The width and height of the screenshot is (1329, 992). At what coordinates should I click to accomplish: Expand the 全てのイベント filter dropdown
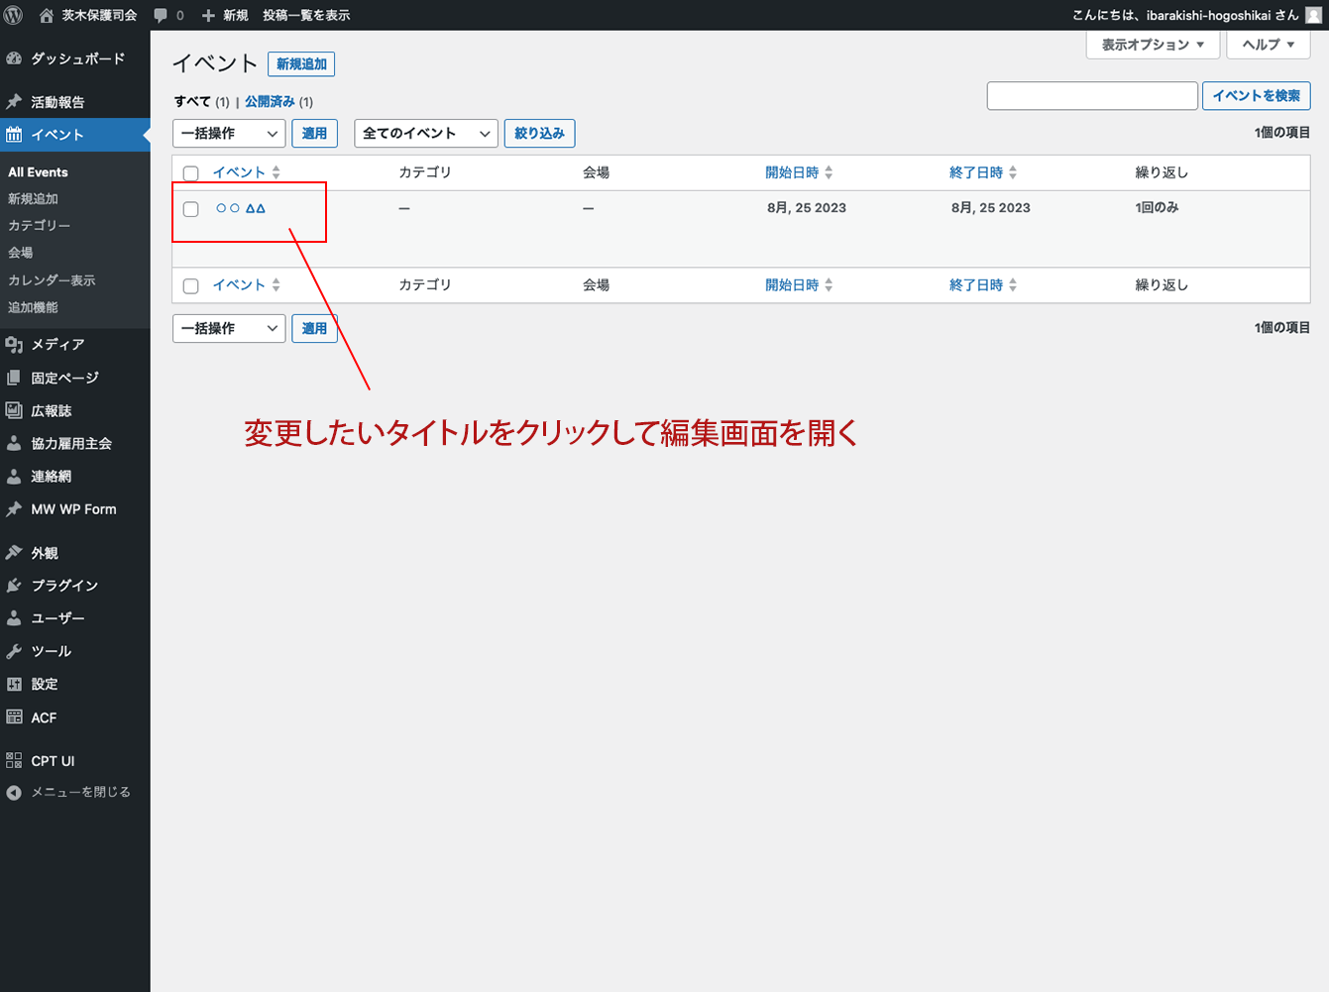pyautogui.click(x=425, y=134)
